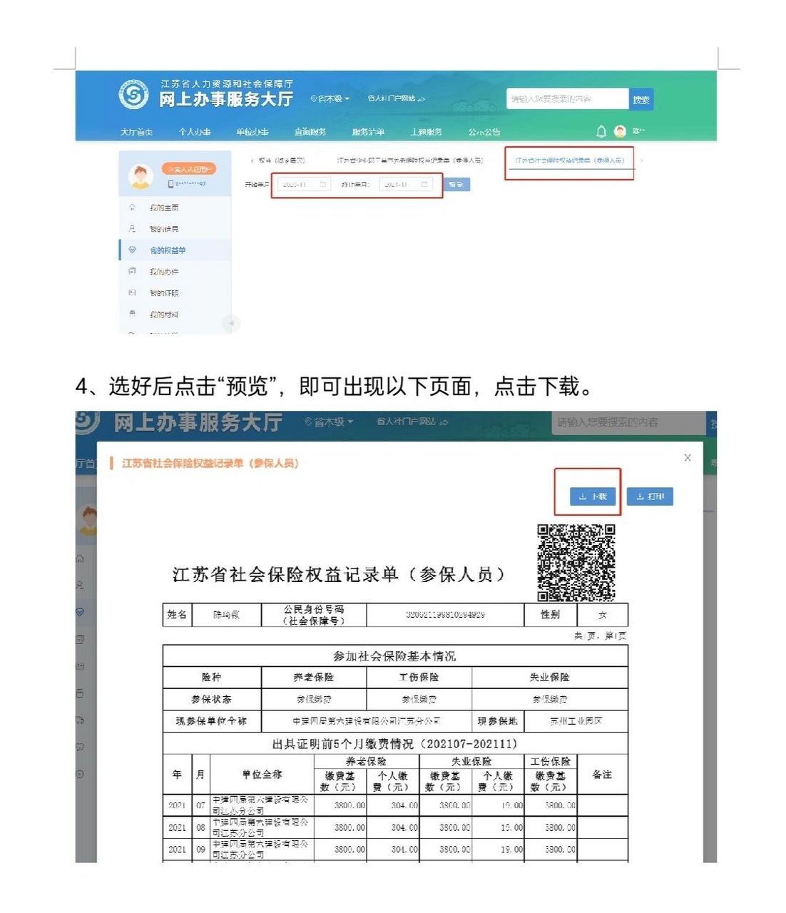Open the 省本级 dropdown behind the preview dialog
This screenshot has height=913, width=786.
coord(329,422)
